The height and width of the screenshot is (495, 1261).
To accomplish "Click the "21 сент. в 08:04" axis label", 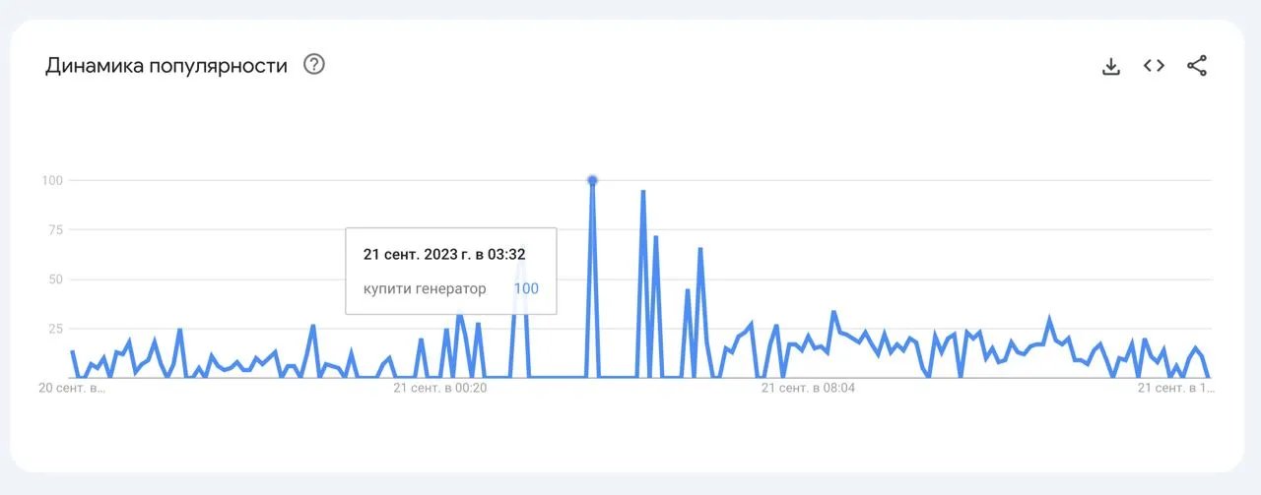I will [x=808, y=388].
